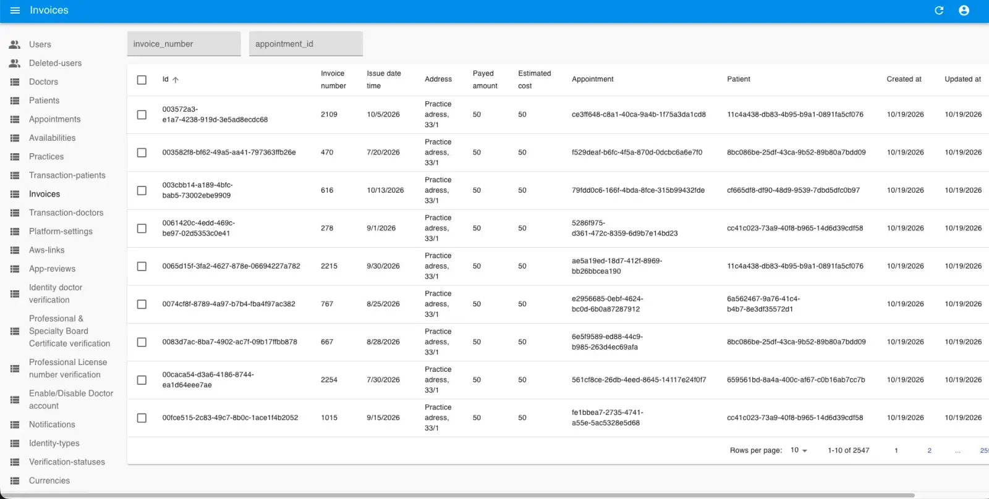Check the row for invoice number 2109

tap(142, 115)
